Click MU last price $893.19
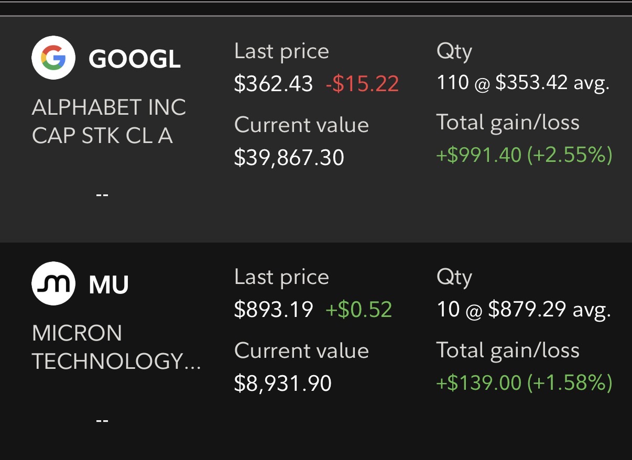The image size is (632, 460). click(x=273, y=309)
